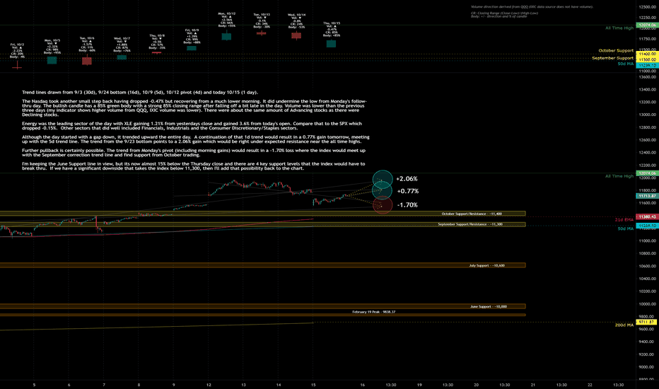Select the red daily candle under Wed 10/14
Image resolution: width=659 pixels, height=389 pixels.
pyautogui.click(x=296, y=35)
